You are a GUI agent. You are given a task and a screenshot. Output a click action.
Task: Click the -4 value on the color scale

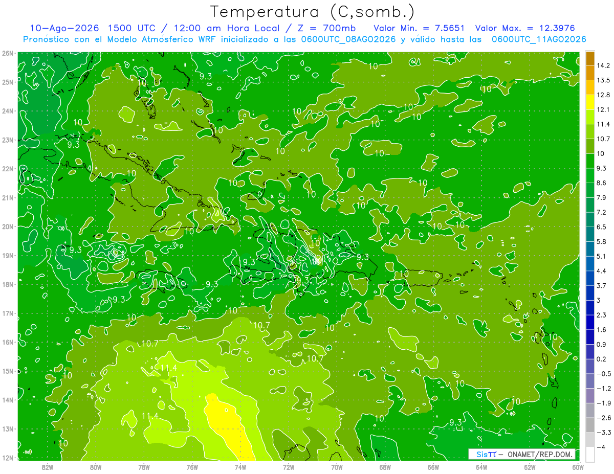coord(601,447)
